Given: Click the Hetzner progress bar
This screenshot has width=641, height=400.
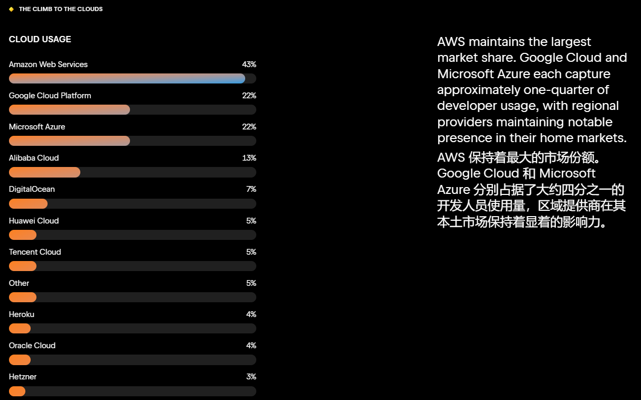Looking at the screenshot, I should [x=132, y=391].
